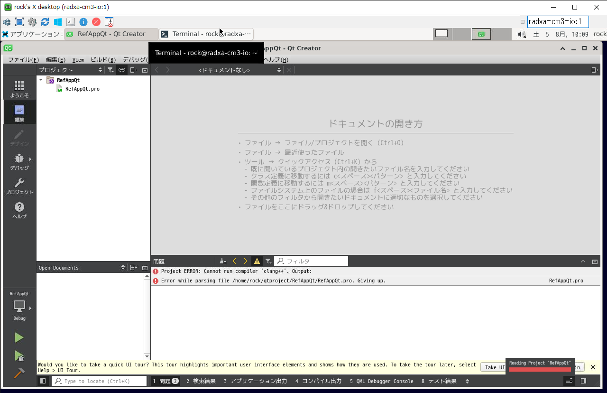
Task: Click the muted volume tray icon
Action: 522,34
